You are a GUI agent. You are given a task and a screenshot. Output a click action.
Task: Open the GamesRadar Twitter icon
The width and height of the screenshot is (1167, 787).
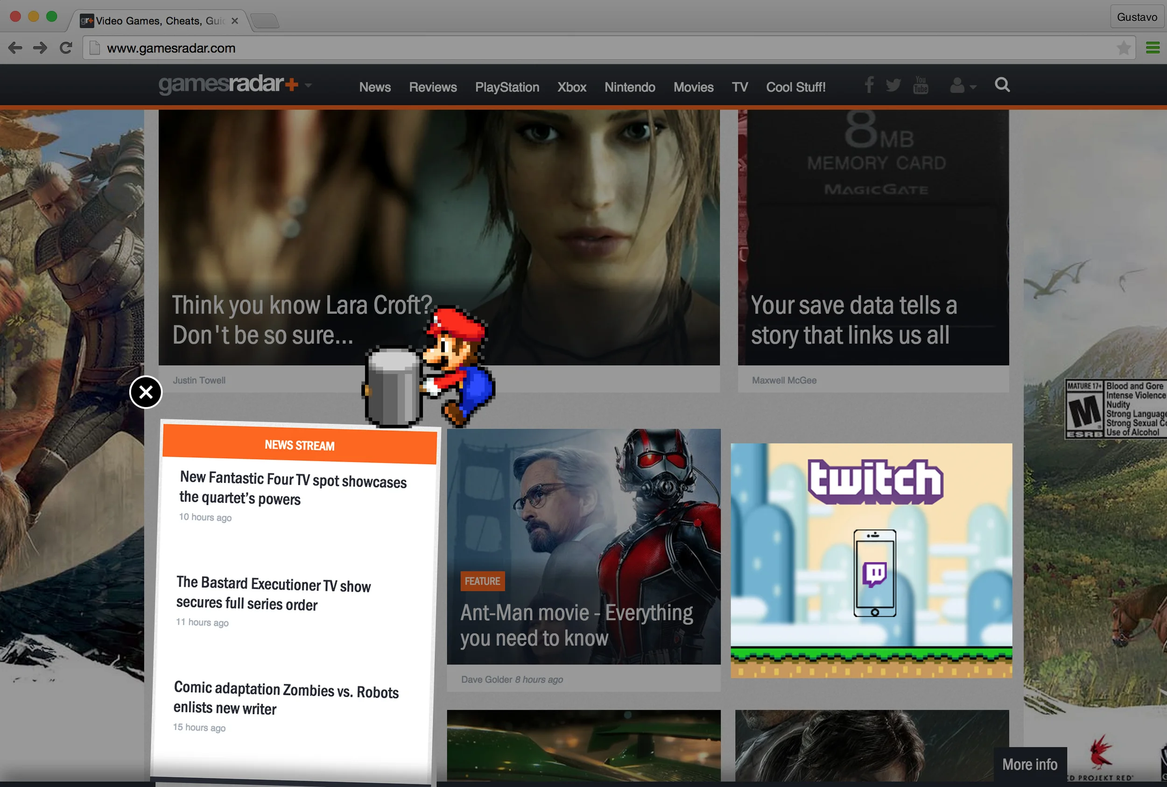[x=893, y=85]
